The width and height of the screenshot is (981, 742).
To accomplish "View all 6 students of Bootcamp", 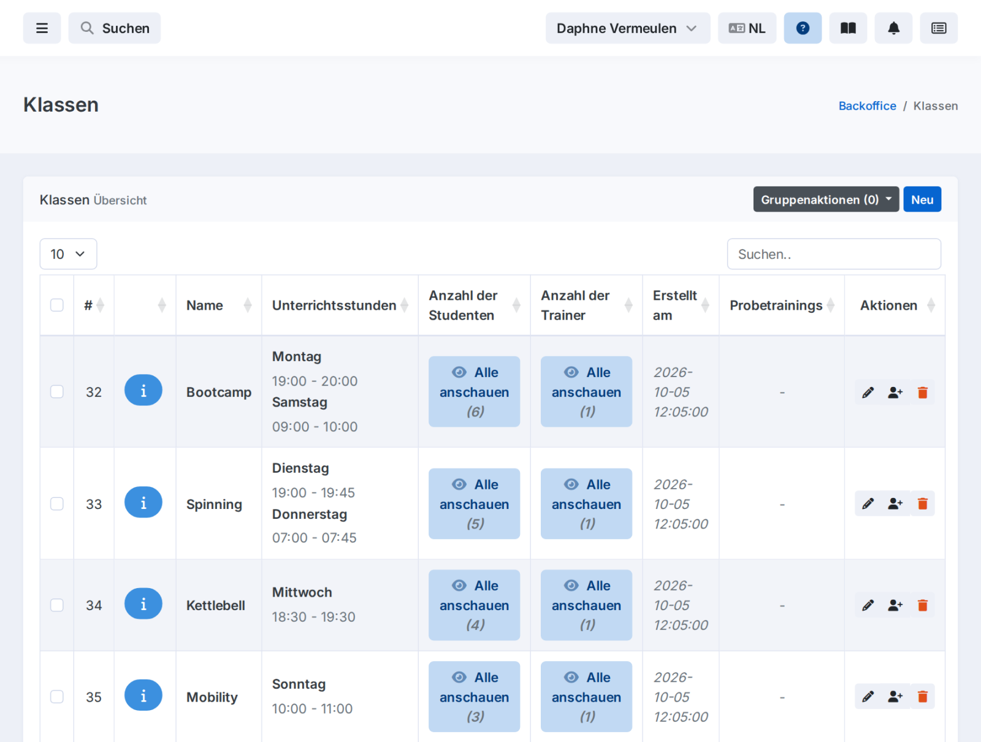I will [x=474, y=391].
